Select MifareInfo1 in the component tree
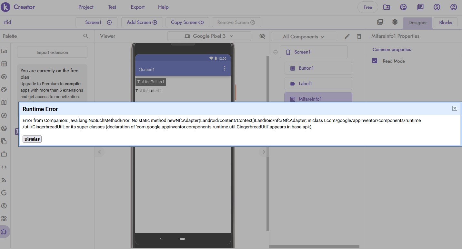This screenshot has width=462, height=249. point(318,98)
